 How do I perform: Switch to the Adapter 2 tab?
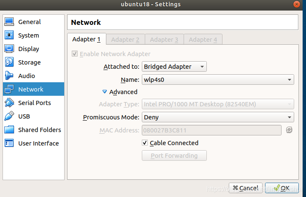point(125,40)
